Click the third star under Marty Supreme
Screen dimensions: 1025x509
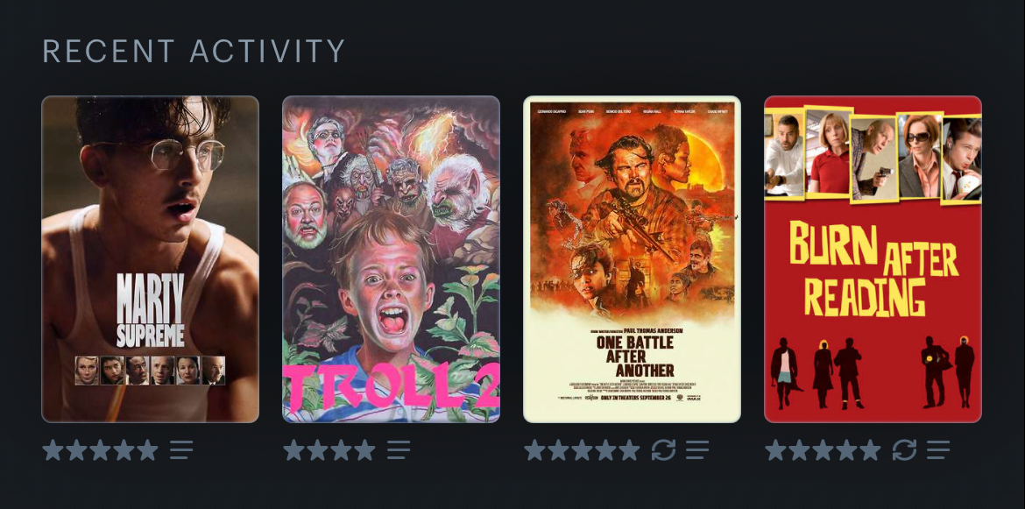tap(100, 449)
